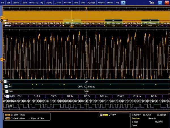170x128 pixels.
Task: Open the Vertical menu
Action: pos(16,3)
